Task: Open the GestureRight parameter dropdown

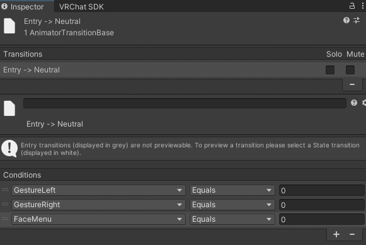Action: pos(98,205)
